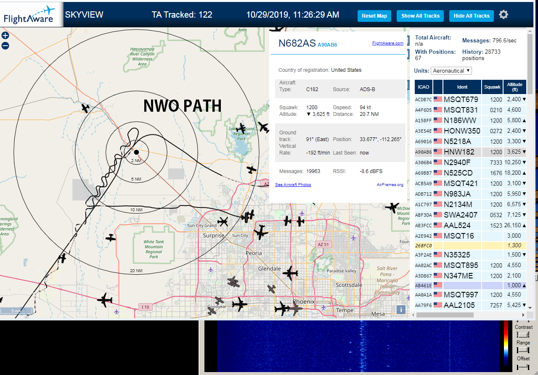Sort table by ICAO column header
This screenshot has width=538, height=375.
[x=424, y=87]
